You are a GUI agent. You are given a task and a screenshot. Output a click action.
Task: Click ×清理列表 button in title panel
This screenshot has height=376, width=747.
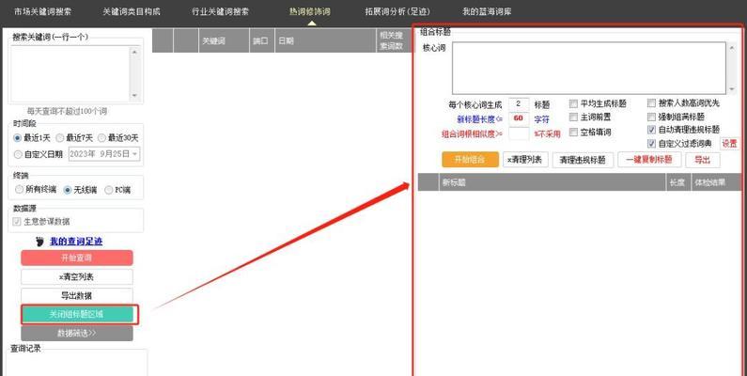(525, 160)
